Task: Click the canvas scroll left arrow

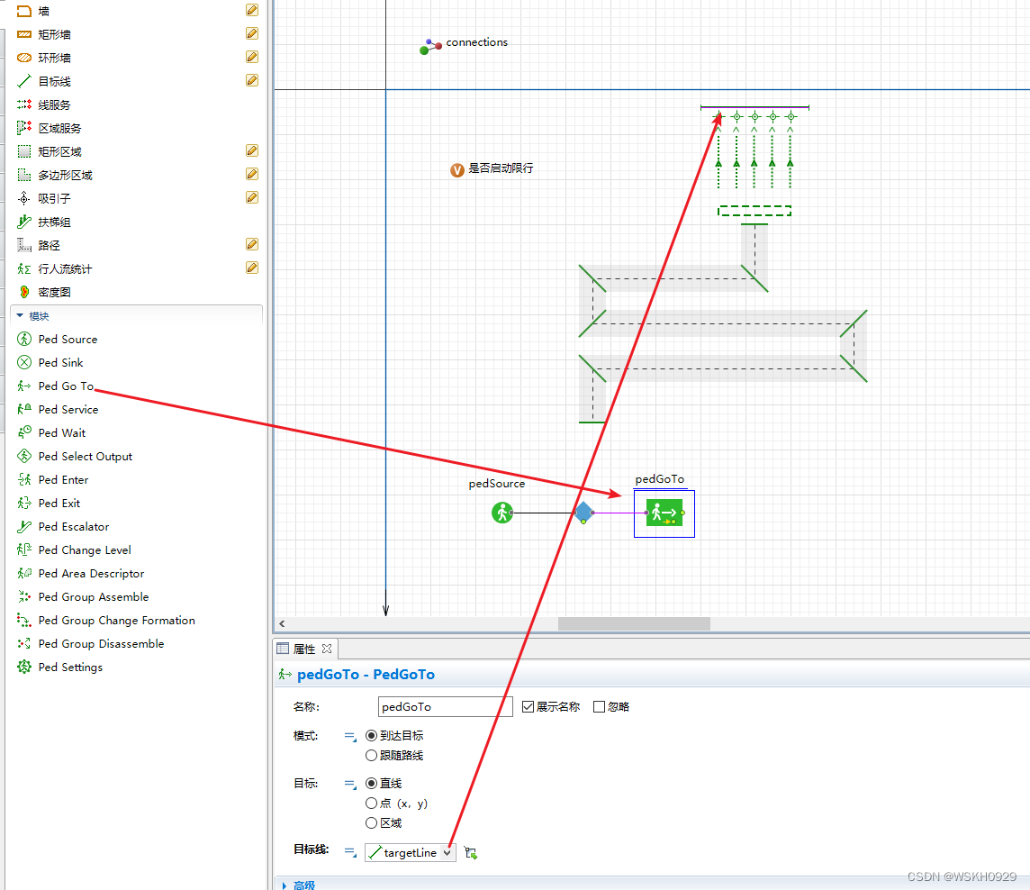Action: (x=282, y=623)
